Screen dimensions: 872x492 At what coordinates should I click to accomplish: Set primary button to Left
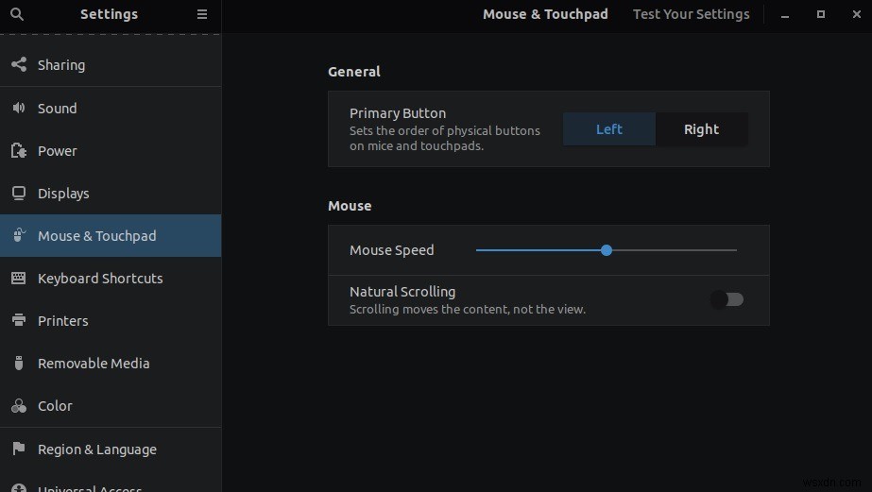click(x=609, y=129)
